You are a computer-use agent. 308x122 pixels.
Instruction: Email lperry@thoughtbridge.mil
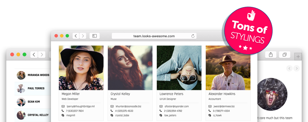click(81, 106)
